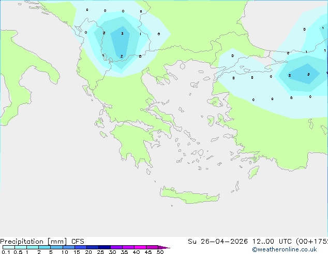Pick the legend swatch between 2 and 5
The image size is (328, 254).
coord(44,247)
